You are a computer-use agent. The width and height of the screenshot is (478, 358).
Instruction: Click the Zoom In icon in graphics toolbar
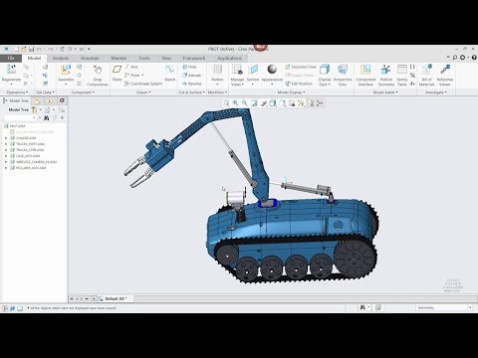[235, 103]
